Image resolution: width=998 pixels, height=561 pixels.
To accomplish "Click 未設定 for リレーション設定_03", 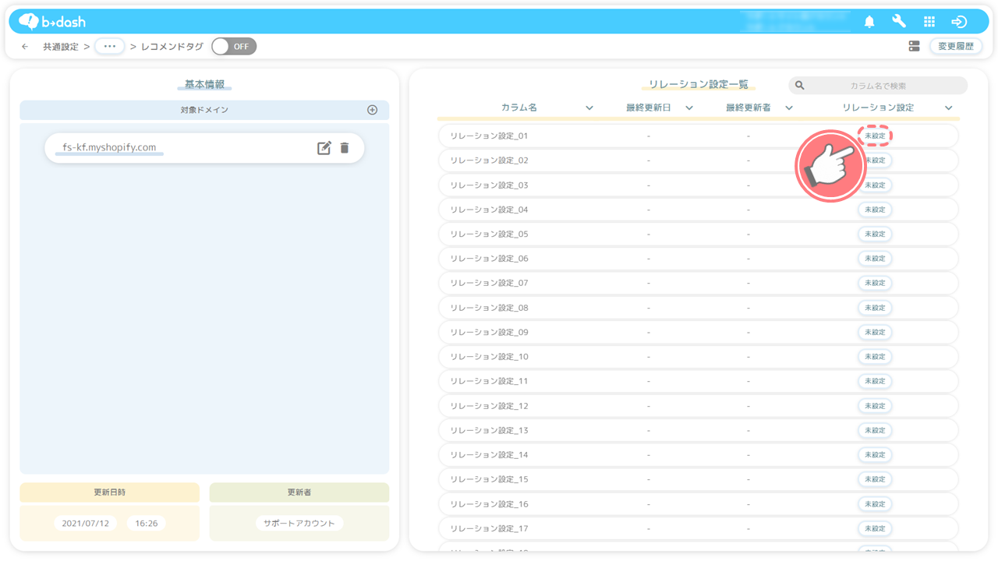I will pyautogui.click(x=875, y=185).
